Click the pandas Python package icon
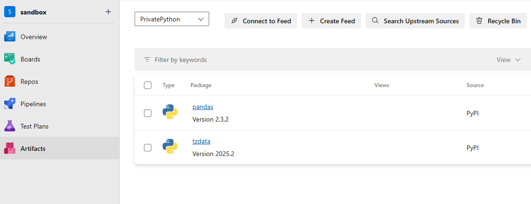 [x=170, y=113]
